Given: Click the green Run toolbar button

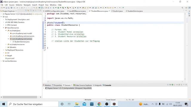Looking at the screenshot, I should click(58, 8).
